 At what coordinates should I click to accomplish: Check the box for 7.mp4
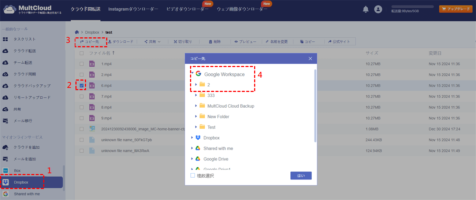tap(82, 96)
